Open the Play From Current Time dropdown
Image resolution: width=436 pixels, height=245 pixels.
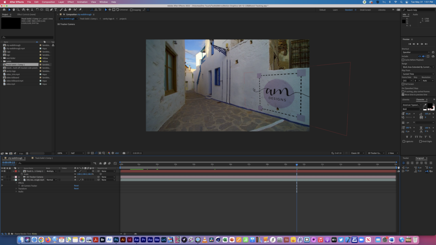tap(418, 74)
